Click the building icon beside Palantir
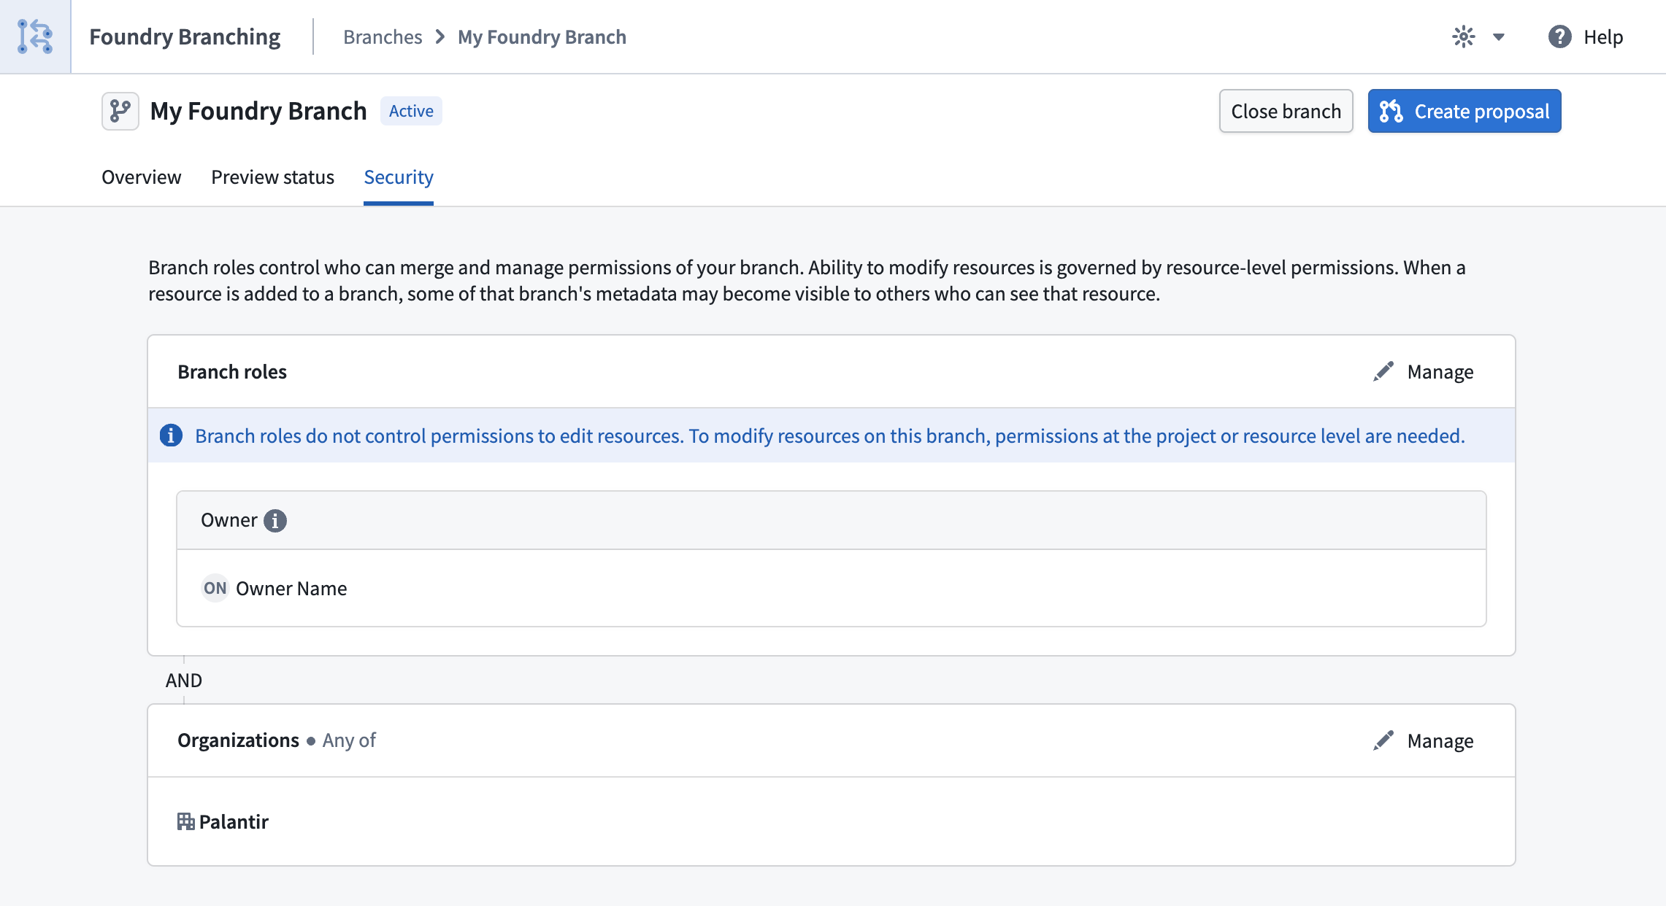The width and height of the screenshot is (1666, 906). click(185, 821)
